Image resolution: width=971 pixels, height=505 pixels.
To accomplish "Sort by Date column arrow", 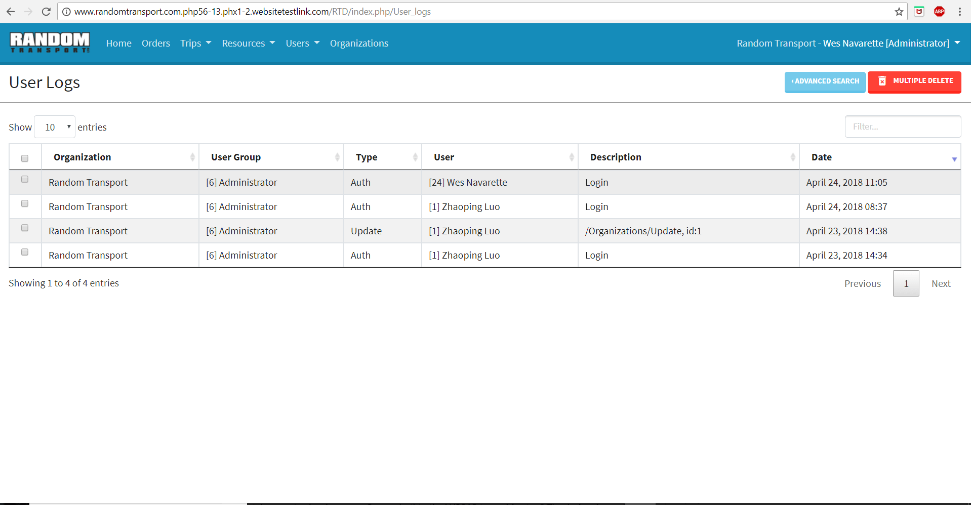I will click(x=954, y=159).
